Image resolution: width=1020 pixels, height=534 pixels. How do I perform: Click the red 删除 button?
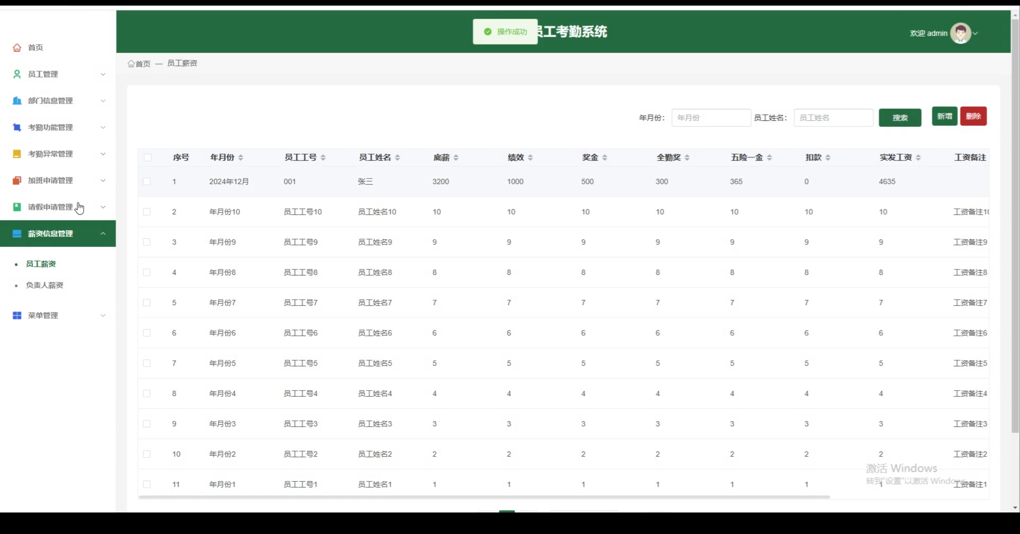[973, 116]
